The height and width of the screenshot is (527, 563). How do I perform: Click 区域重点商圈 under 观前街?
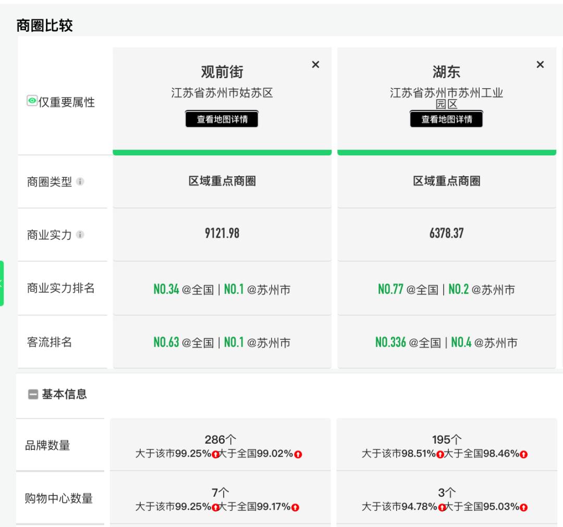pyautogui.click(x=222, y=181)
